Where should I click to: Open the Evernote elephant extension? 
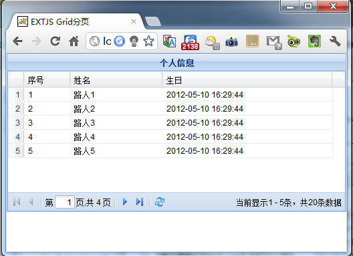tap(314, 41)
